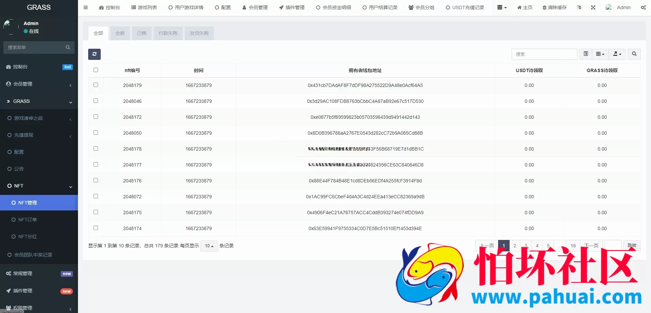Switch to the 付款失败 tab
The image size is (651, 313).
(168, 33)
